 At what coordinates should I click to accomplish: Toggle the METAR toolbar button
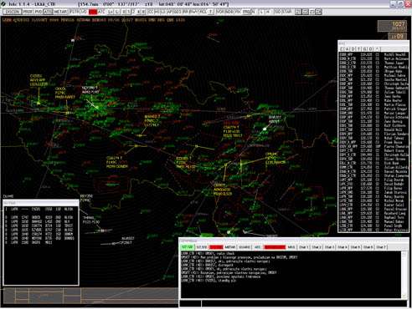tap(60, 12)
